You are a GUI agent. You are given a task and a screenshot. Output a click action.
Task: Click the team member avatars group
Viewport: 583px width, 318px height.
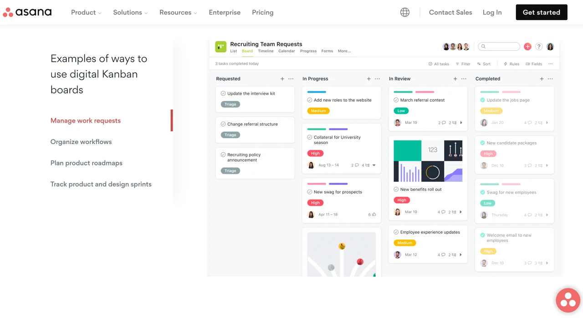click(x=456, y=46)
